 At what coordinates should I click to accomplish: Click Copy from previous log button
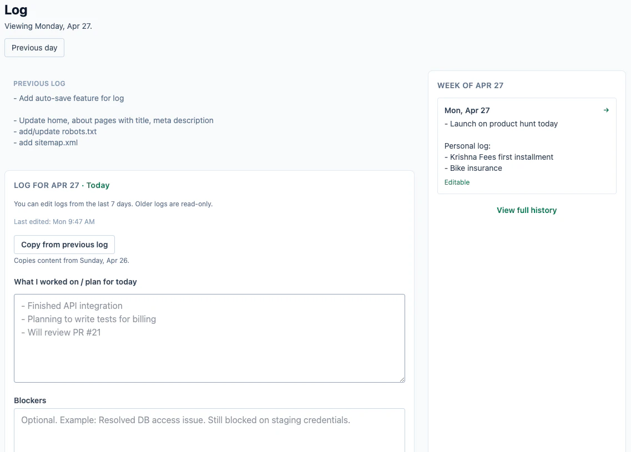coord(64,245)
